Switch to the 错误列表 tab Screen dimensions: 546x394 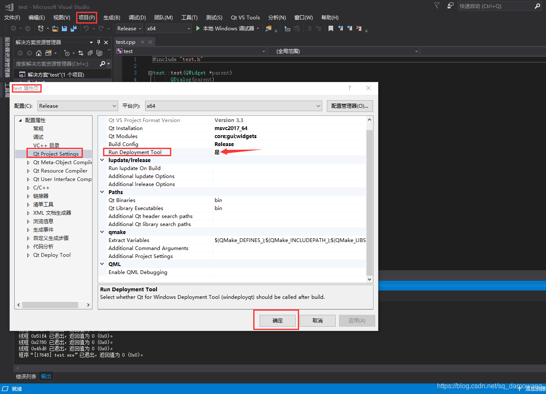(26, 376)
